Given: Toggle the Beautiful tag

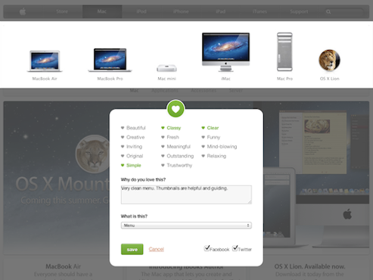Looking at the screenshot, I should click(x=133, y=128).
